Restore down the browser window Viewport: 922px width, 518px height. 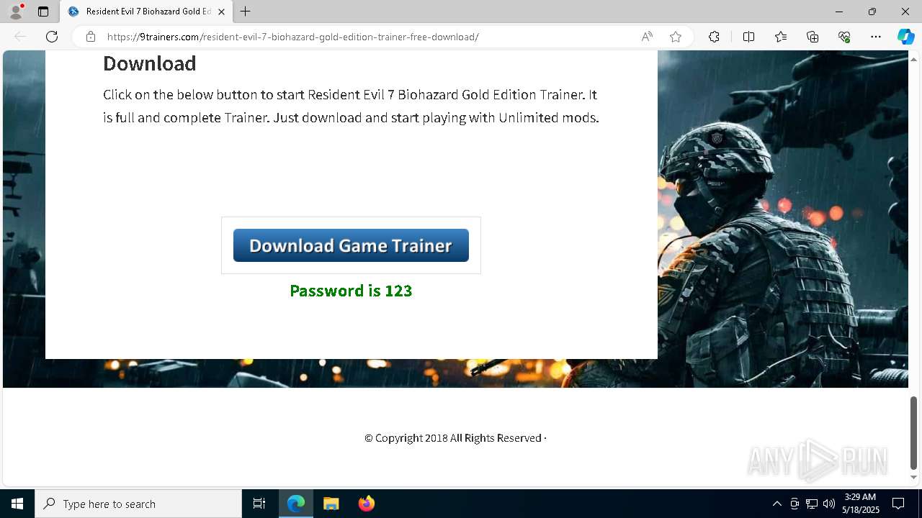pos(872,12)
